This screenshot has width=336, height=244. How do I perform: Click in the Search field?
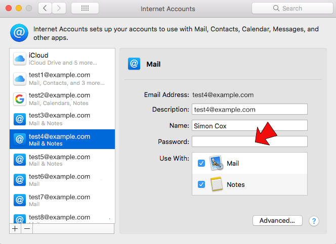click(292, 9)
